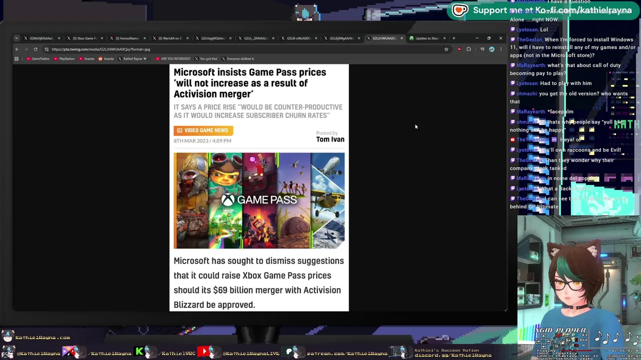
Task: Open the 'You got this!' bookmark
Action: [x=206, y=58]
